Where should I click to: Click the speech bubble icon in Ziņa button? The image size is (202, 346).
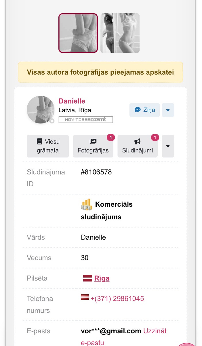pyautogui.click(x=138, y=110)
